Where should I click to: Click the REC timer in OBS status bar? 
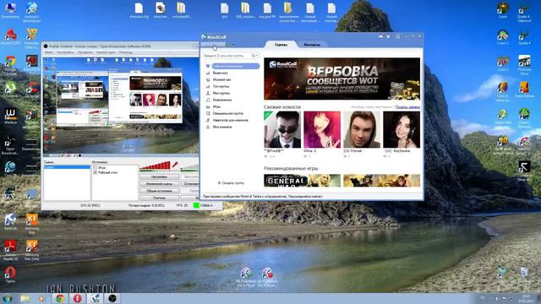[x=90, y=205]
